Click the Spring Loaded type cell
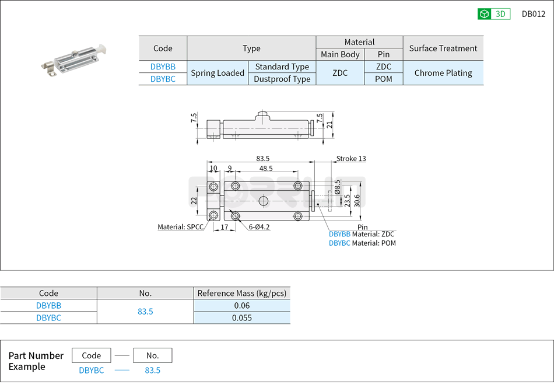554x384 pixels. click(217, 72)
